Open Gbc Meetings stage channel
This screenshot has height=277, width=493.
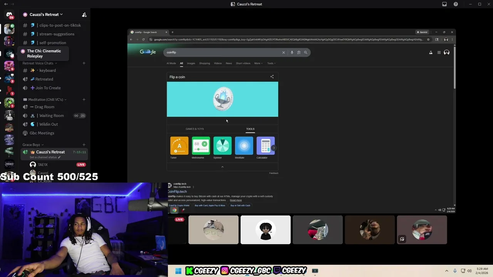55,133
